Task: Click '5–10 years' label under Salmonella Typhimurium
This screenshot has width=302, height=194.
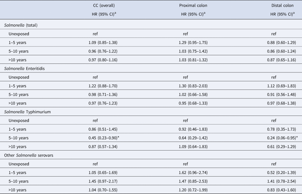Action: point(18,138)
